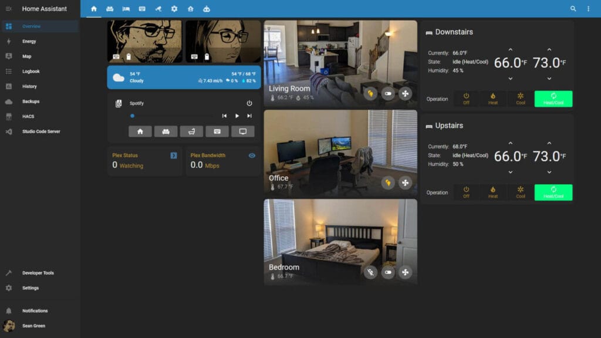This screenshot has height=338, width=601.
Task: Select the home view tab
Action: pyautogui.click(x=94, y=9)
